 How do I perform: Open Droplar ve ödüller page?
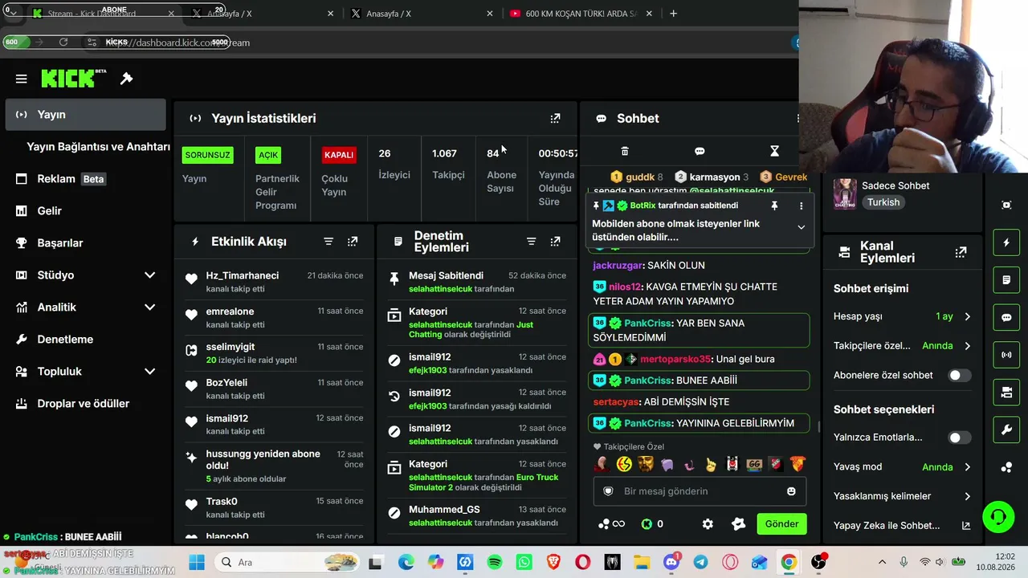(x=85, y=404)
